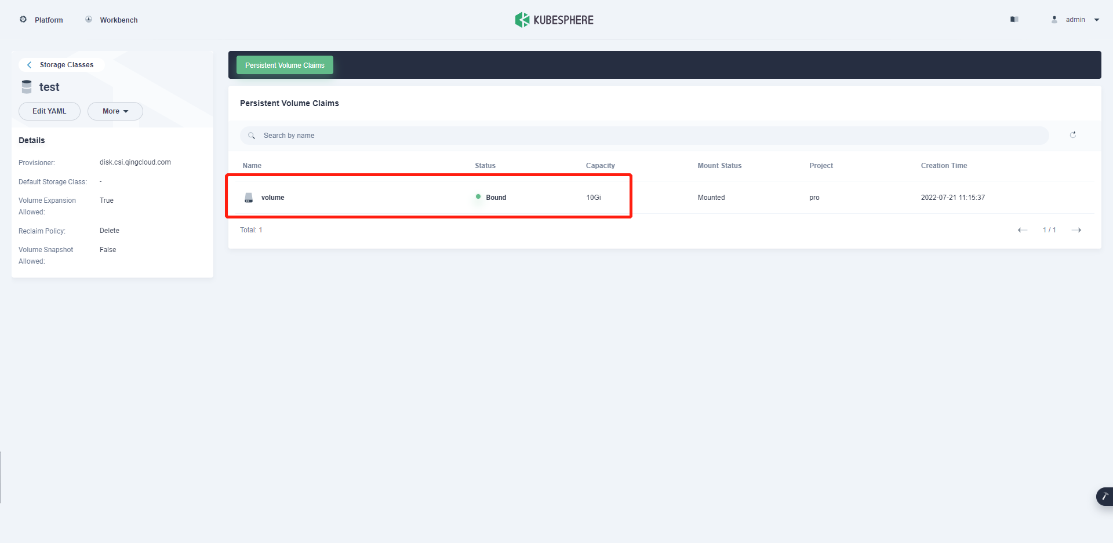Click the Total: 1 count text

(x=251, y=230)
